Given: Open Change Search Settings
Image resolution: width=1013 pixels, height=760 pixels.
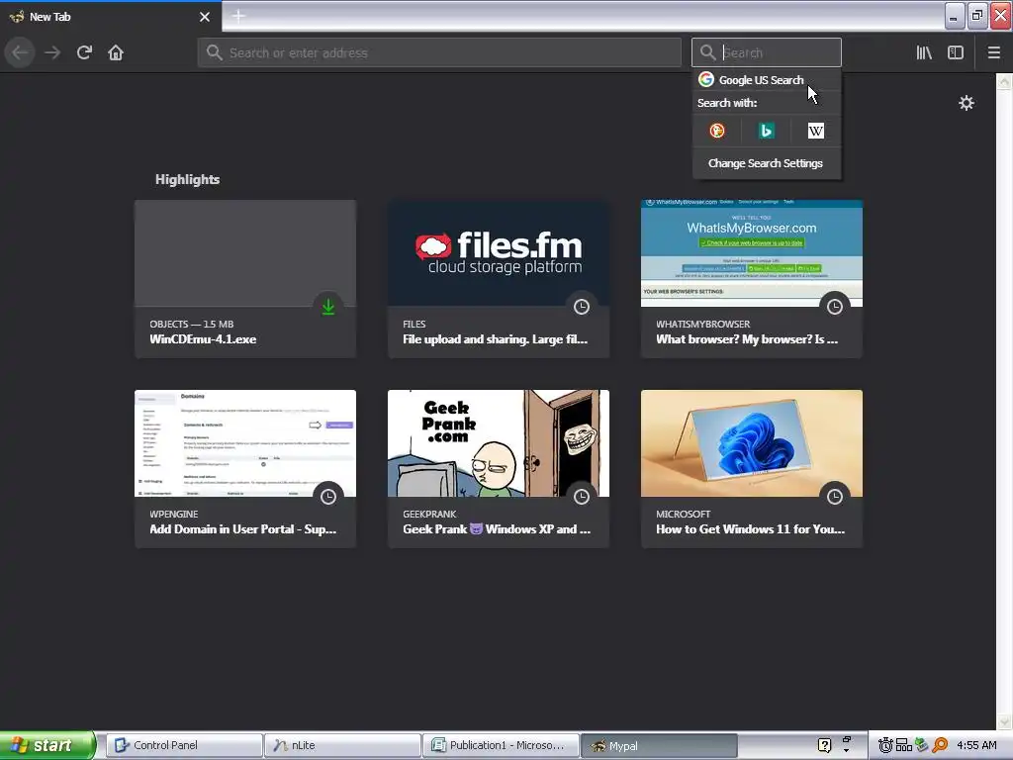Looking at the screenshot, I should point(766,163).
